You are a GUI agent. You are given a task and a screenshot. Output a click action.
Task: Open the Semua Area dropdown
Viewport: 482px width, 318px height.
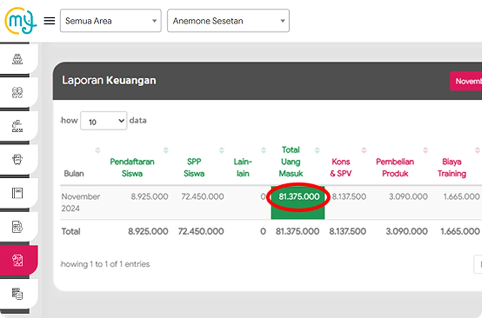click(x=110, y=21)
